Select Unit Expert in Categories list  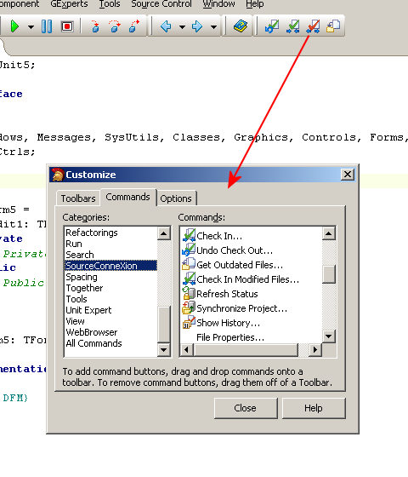(x=88, y=310)
